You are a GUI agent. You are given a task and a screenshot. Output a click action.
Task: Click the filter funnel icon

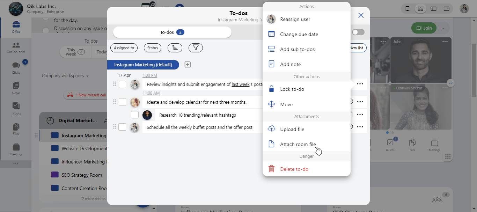tap(196, 48)
